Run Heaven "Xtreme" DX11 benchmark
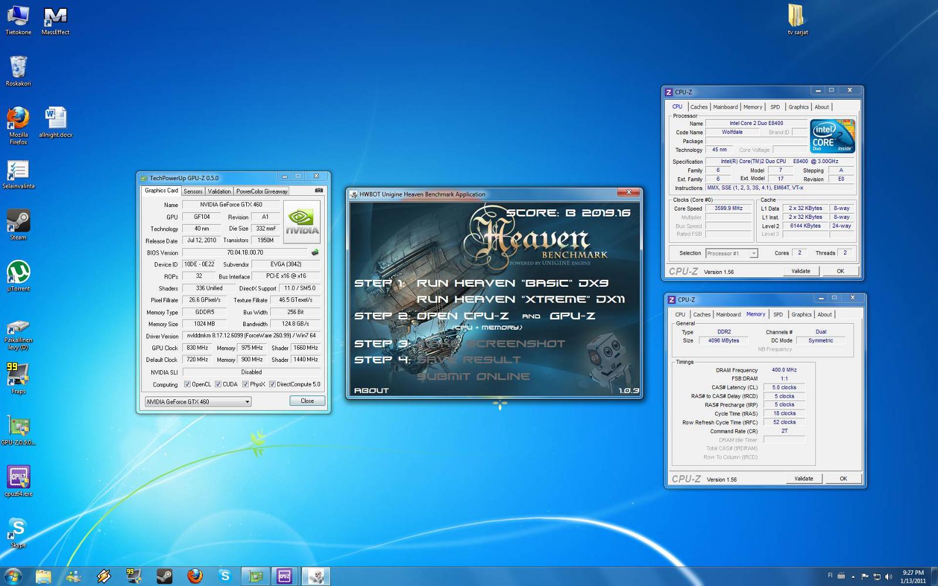Screen dimensions: 938x586 pos(521,299)
